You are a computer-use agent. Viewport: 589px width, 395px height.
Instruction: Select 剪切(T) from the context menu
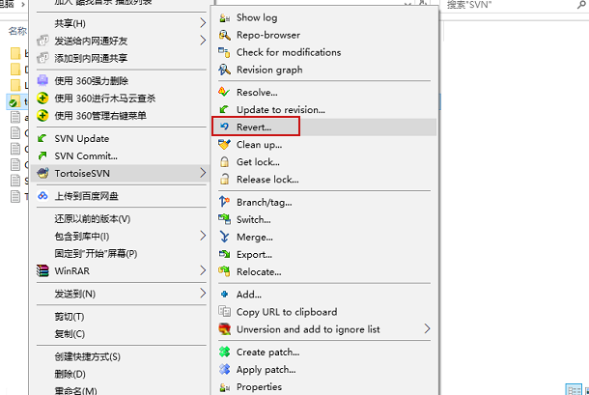[122, 317]
